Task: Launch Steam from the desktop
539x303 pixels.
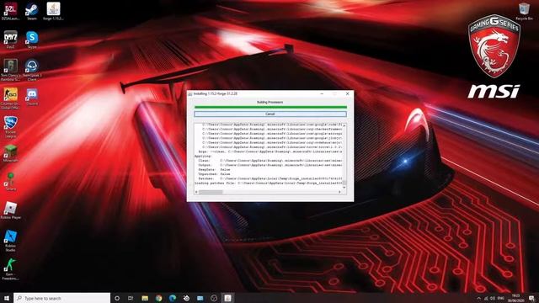Action: click(32, 11)
